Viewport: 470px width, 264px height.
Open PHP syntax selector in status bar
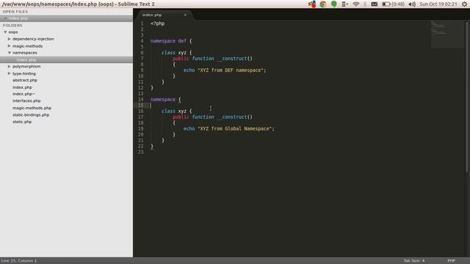coord(452,261)
